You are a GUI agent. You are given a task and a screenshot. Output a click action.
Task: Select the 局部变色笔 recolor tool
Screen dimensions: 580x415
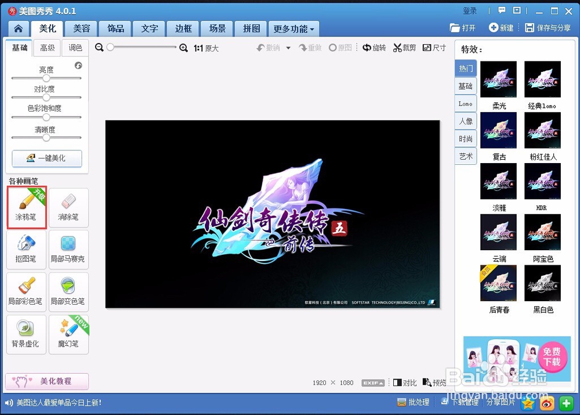(x=68, y=292)
